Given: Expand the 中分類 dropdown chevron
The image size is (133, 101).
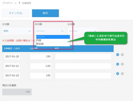Looking at the screenshot, I should coord(62,31).
